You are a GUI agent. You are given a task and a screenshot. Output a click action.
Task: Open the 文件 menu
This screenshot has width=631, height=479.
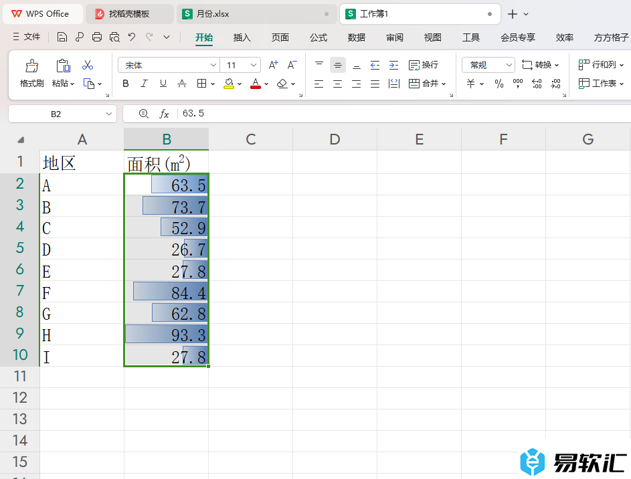27,37
